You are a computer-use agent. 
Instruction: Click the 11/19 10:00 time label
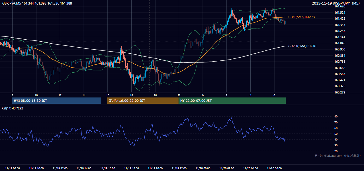coord(36,168)
